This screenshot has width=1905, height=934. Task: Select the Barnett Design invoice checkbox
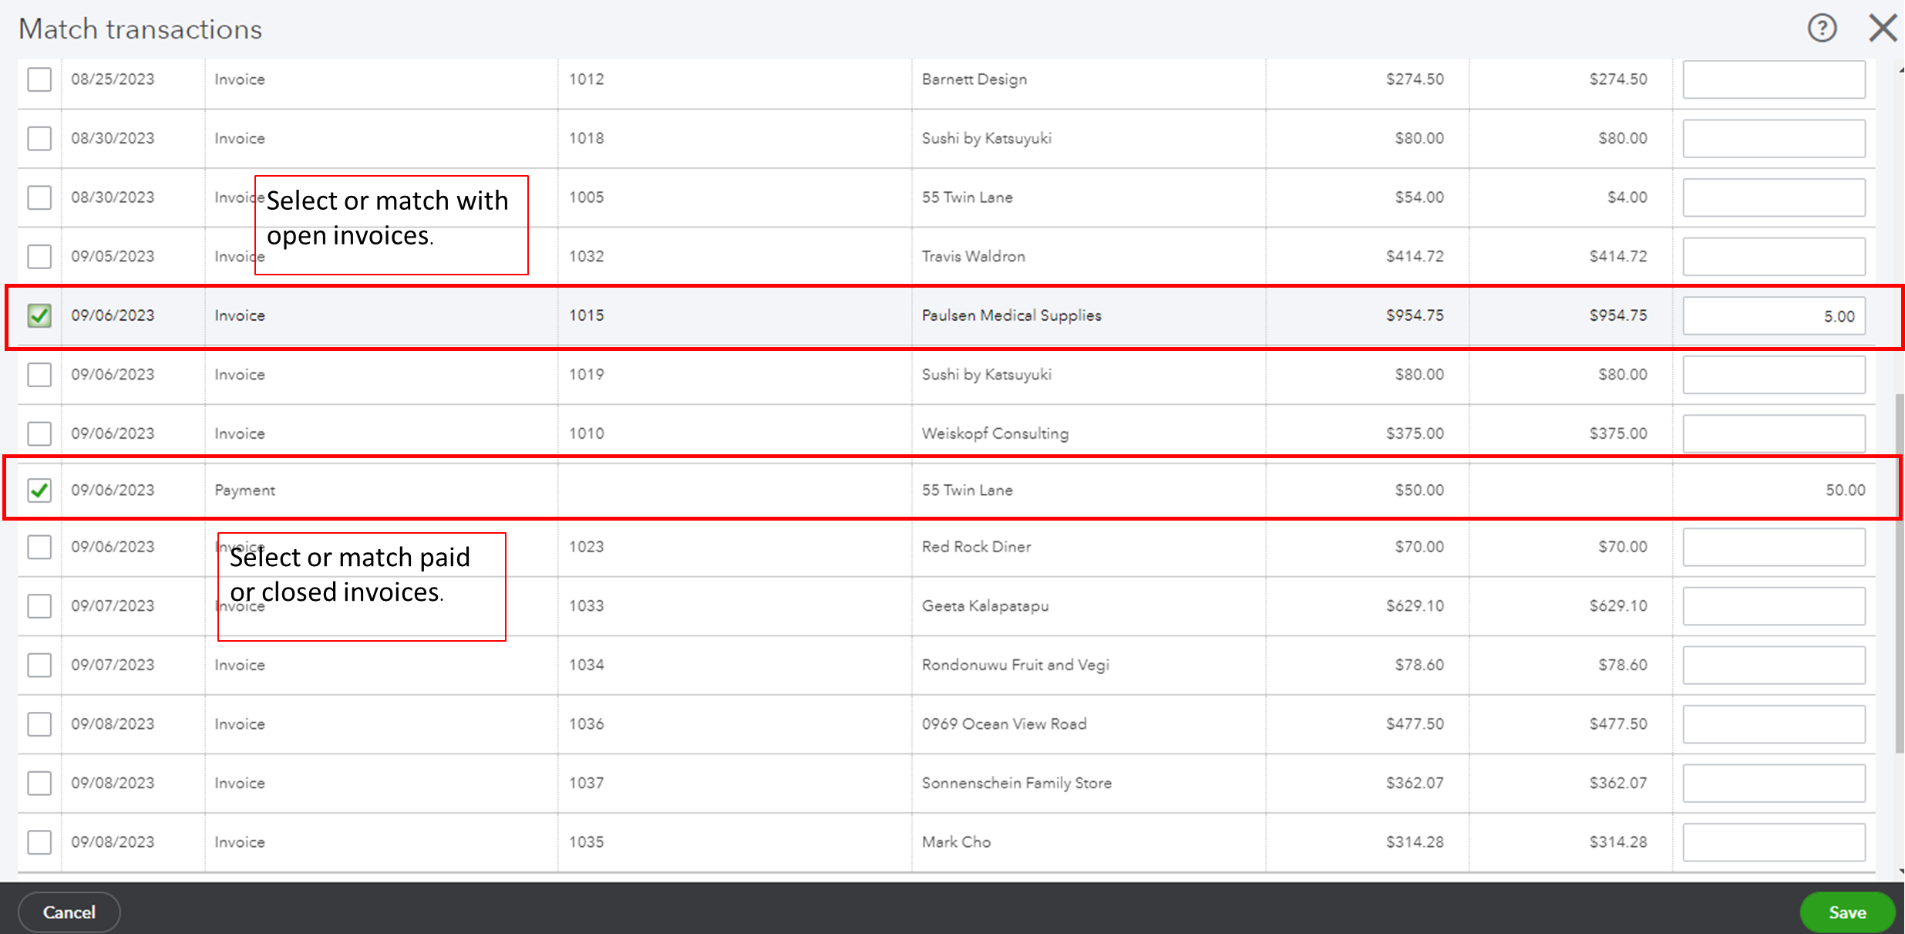[x=39, y=79]
